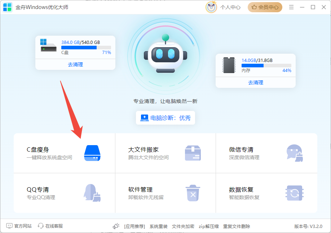This screenshot has width=331, height=233.
Task: Open 微信专清 feature
Action: pyautogui.click(x=266, y=153)
